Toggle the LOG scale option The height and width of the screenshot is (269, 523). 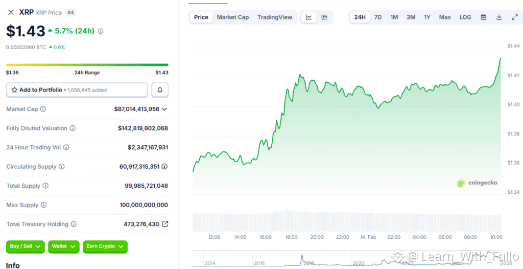465,17
